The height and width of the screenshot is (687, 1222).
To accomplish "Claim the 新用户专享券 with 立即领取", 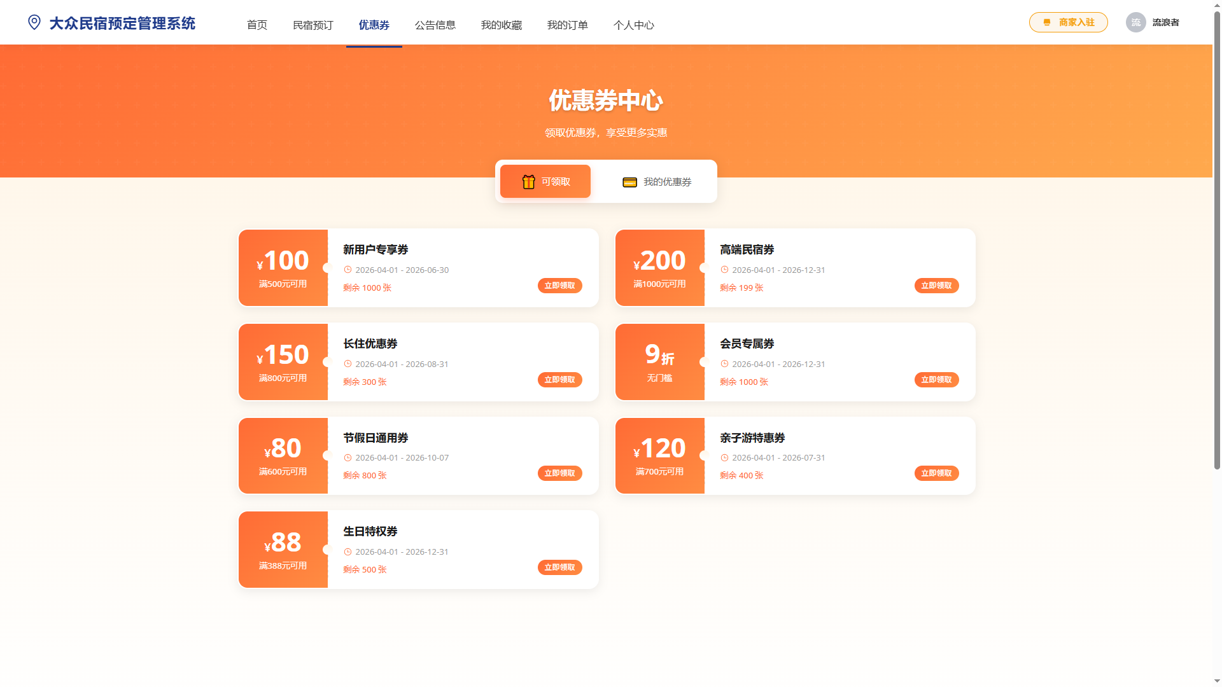I will click(x=559, y=286).
